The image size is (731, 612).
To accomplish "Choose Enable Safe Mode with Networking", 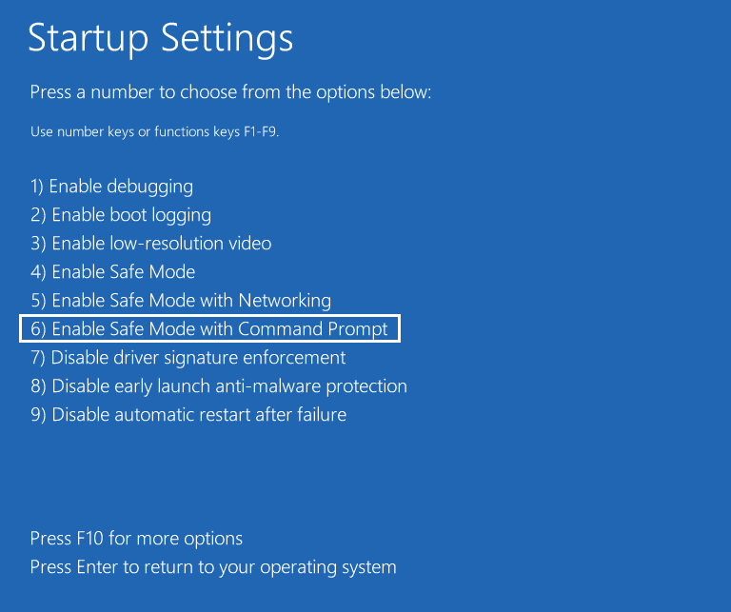I will [181, 301].
